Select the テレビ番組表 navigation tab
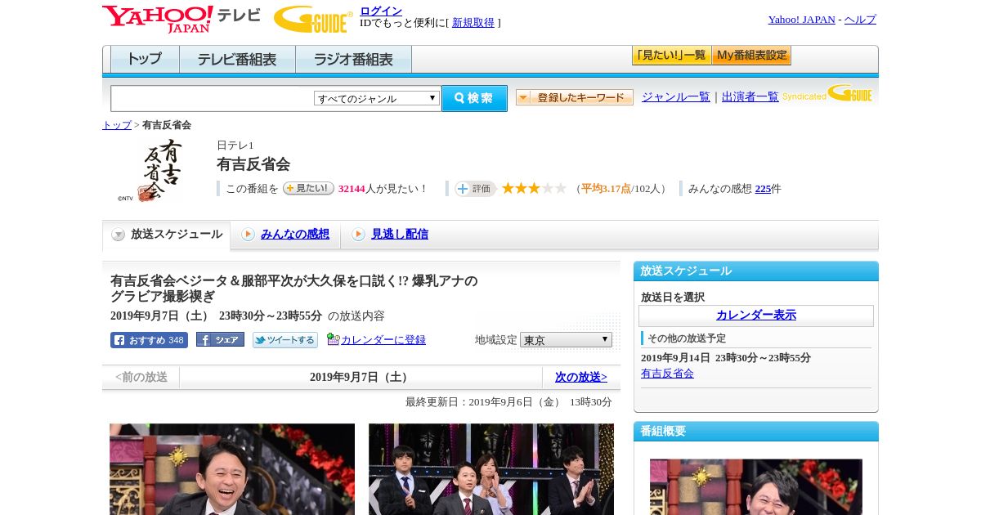Screen dimensions: 981x515 tap(237, 60)
